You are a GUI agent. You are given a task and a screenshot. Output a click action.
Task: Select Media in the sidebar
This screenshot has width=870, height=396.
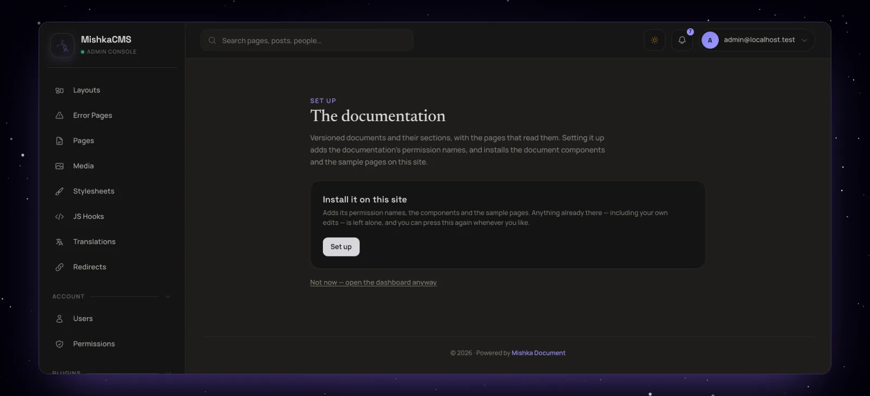[112, 166]
